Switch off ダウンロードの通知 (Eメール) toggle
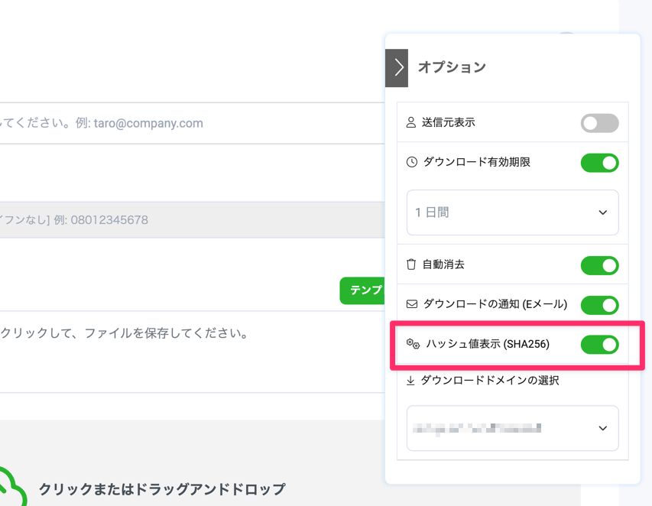The height and width of the screenshot is (506, 652). (x=599, y=305)
